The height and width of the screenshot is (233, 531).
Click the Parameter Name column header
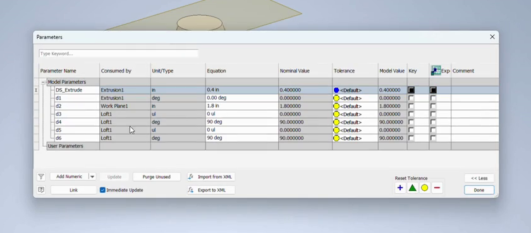tap(70, 71)
